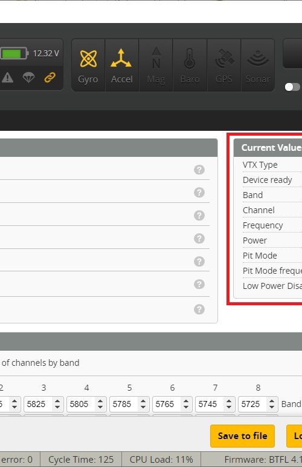Increase channel 8 frequency 5725 stepper
Image resolution: width=302 pixels, height=467 pixels.
click(x=272, y=401)
